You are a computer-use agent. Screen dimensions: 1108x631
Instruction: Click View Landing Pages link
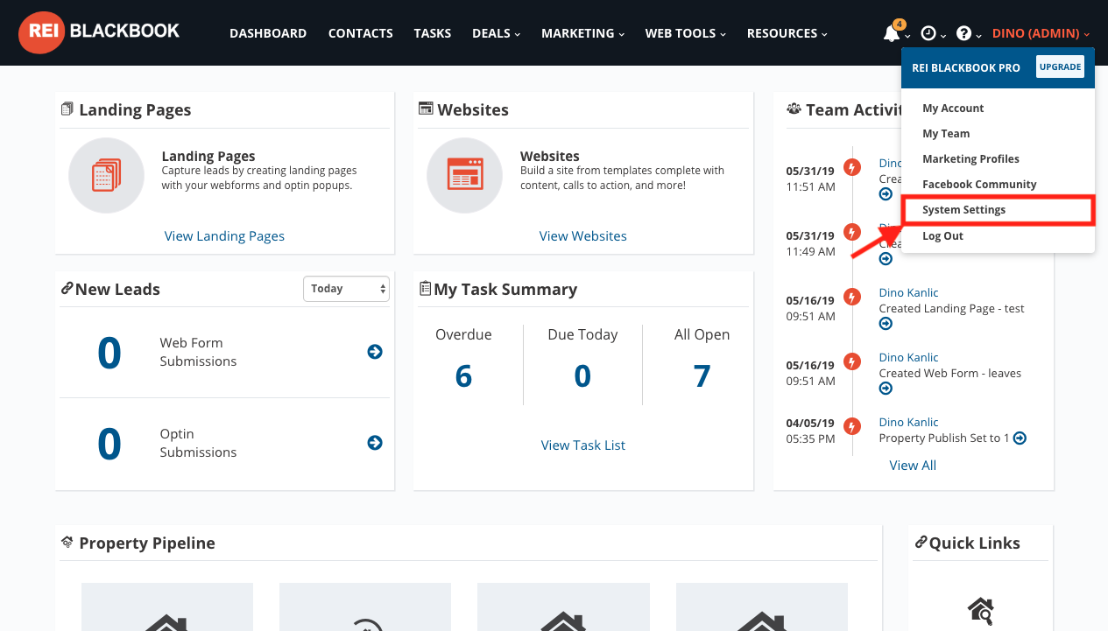click(224, 236)
